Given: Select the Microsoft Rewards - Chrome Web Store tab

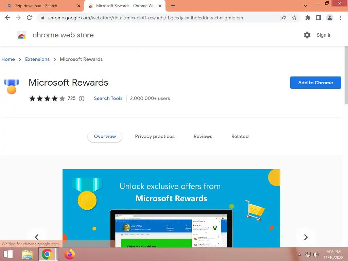Looking at the screenshot, I should (x=125, y=6).
